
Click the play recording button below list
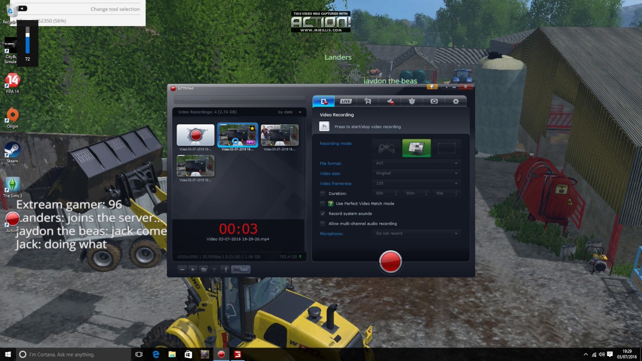193,269
